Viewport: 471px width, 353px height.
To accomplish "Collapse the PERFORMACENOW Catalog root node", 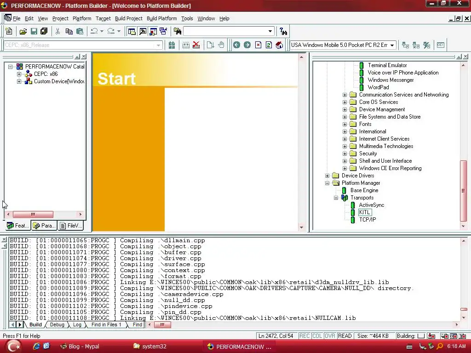I will pyautogui.click(x=10, y=67).
